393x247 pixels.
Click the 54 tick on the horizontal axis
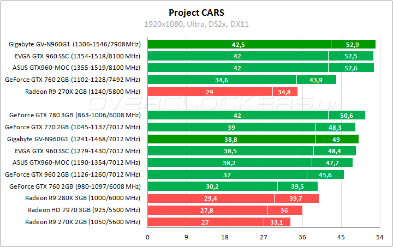pos(380,237)
